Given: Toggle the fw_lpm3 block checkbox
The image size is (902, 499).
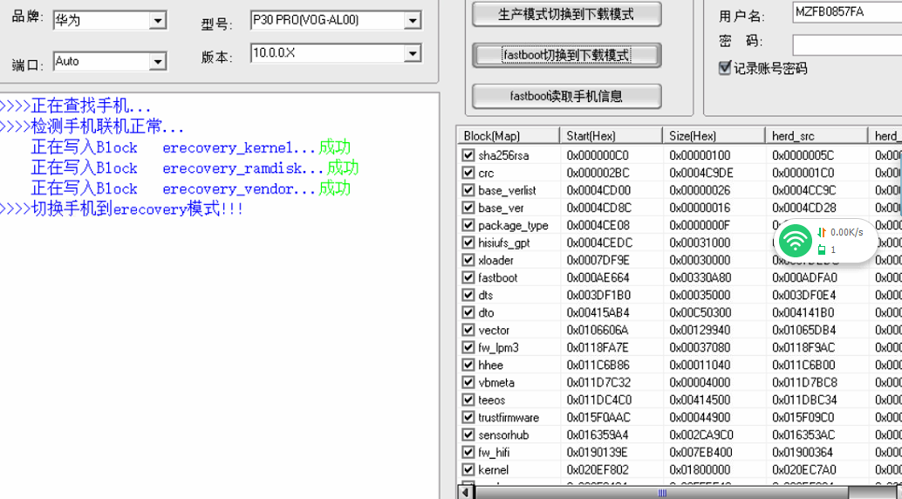Looking at the screenshot, I should tap(468, 347).
